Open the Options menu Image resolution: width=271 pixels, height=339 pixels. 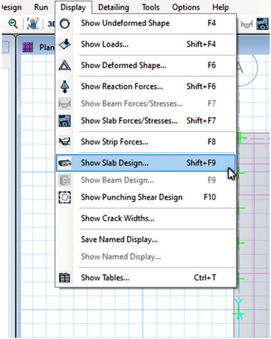[185, 7]
